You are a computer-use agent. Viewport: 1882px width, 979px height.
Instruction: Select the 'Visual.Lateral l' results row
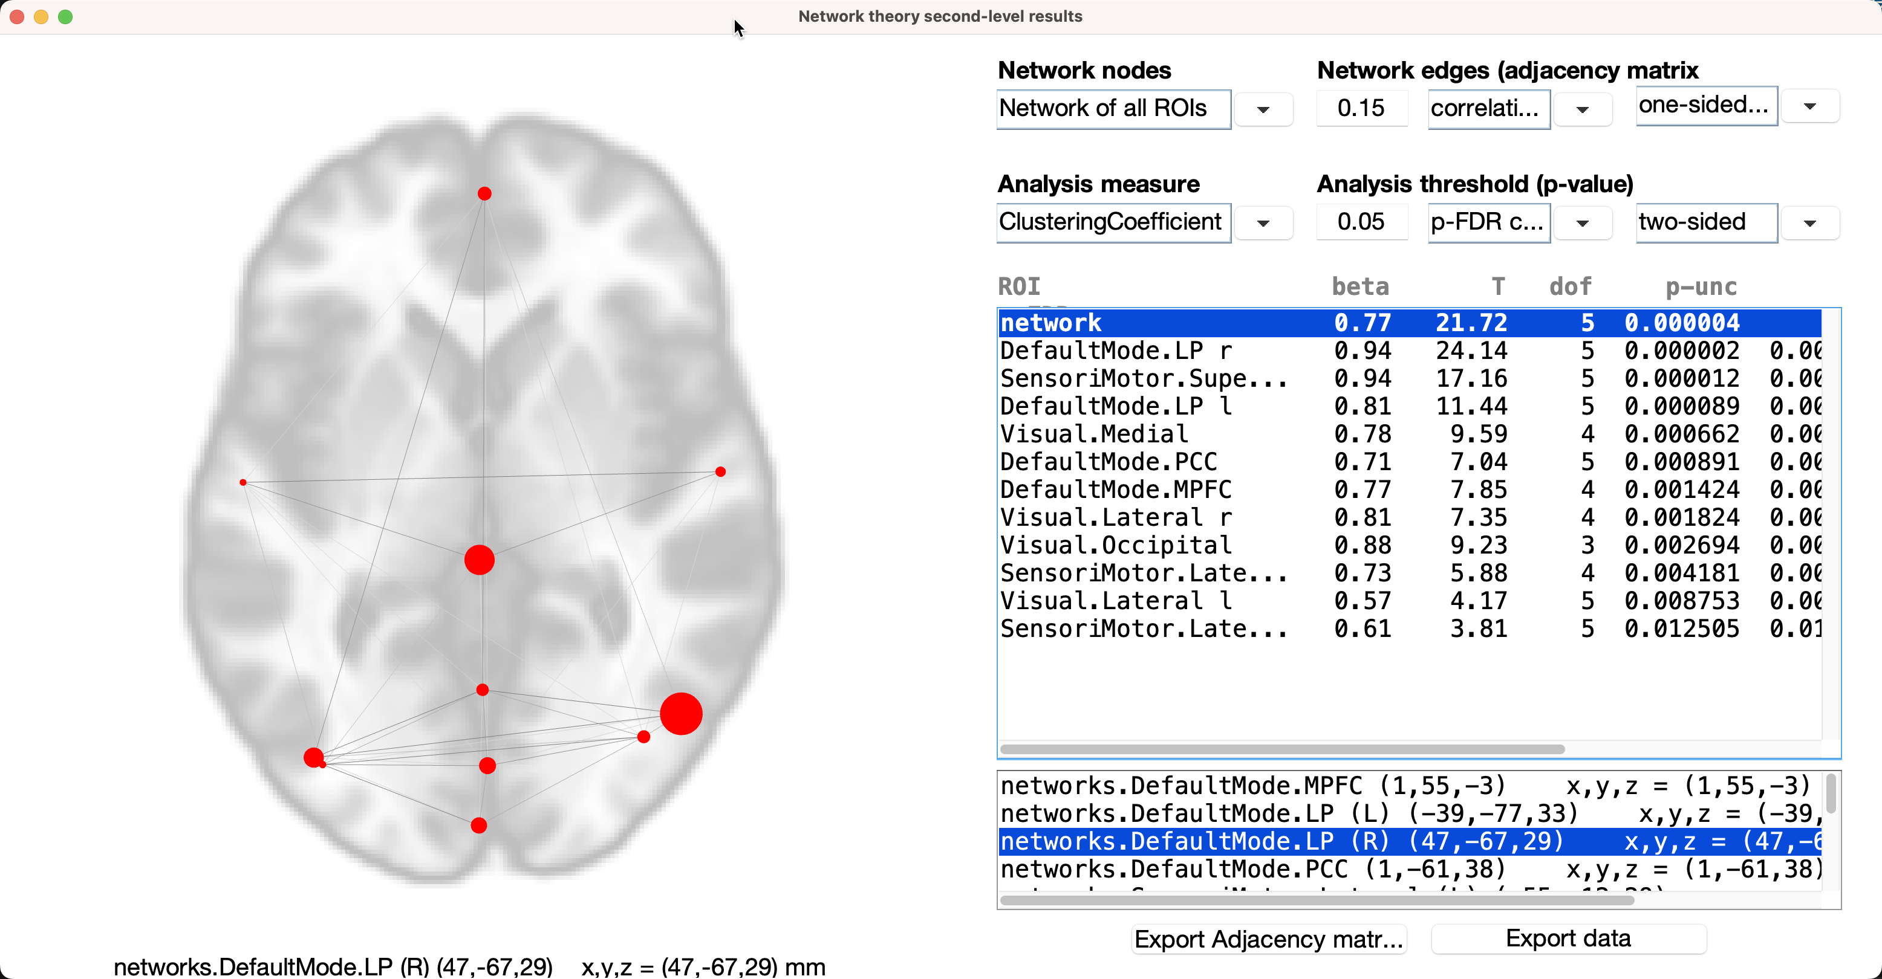coord(1410,601)
